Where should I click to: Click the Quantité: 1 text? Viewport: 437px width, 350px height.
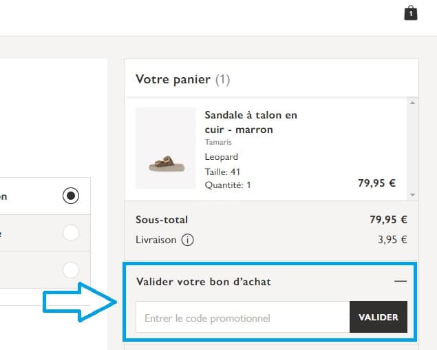pos(228,185)
